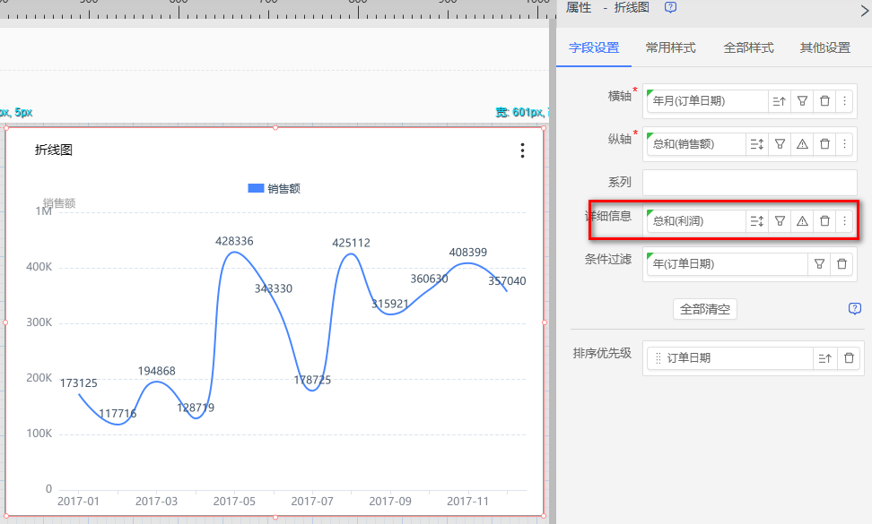Delete the 总和(利润) detail field
The width and height of the screenshot is (872, 524).
(824, 221)
